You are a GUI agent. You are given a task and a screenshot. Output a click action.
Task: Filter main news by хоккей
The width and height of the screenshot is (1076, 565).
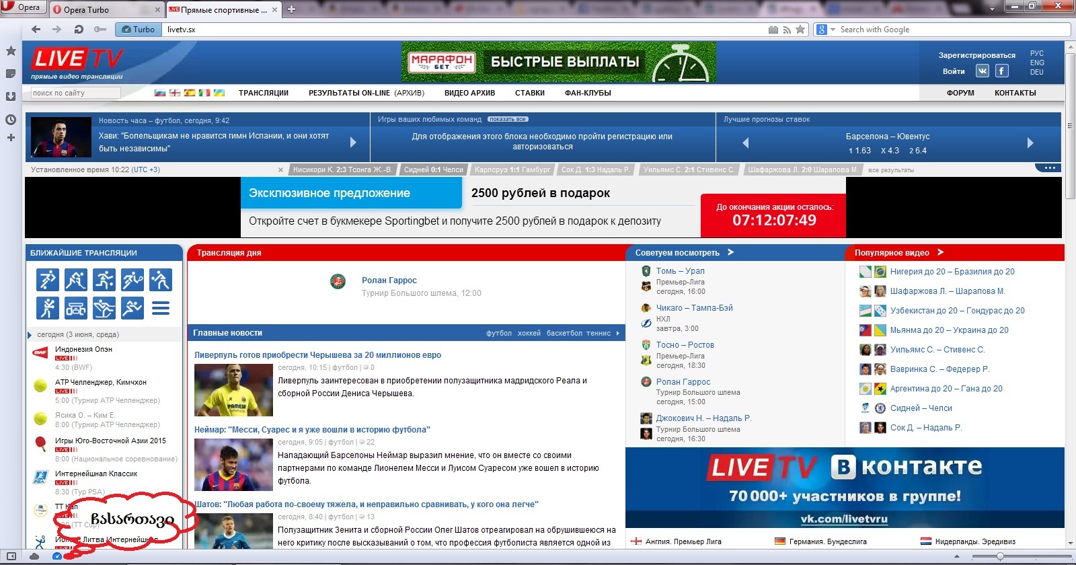point(529,333)
